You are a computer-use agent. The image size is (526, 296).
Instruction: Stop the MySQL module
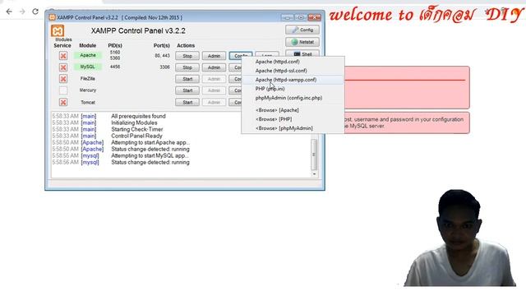pyautogui.click(x=187, y=67)
